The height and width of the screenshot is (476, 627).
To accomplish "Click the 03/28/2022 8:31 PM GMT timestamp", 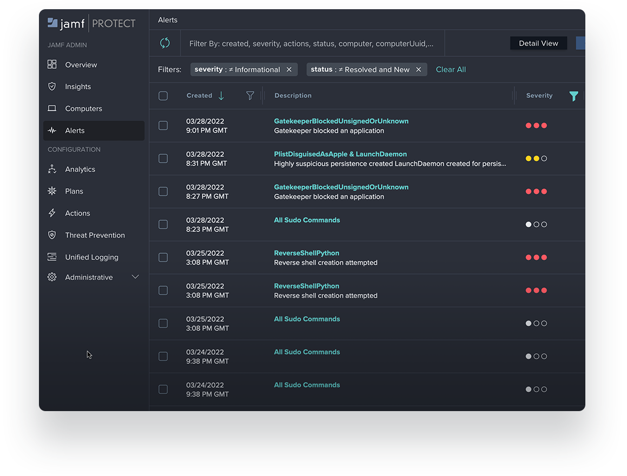I will pos(206,158).
